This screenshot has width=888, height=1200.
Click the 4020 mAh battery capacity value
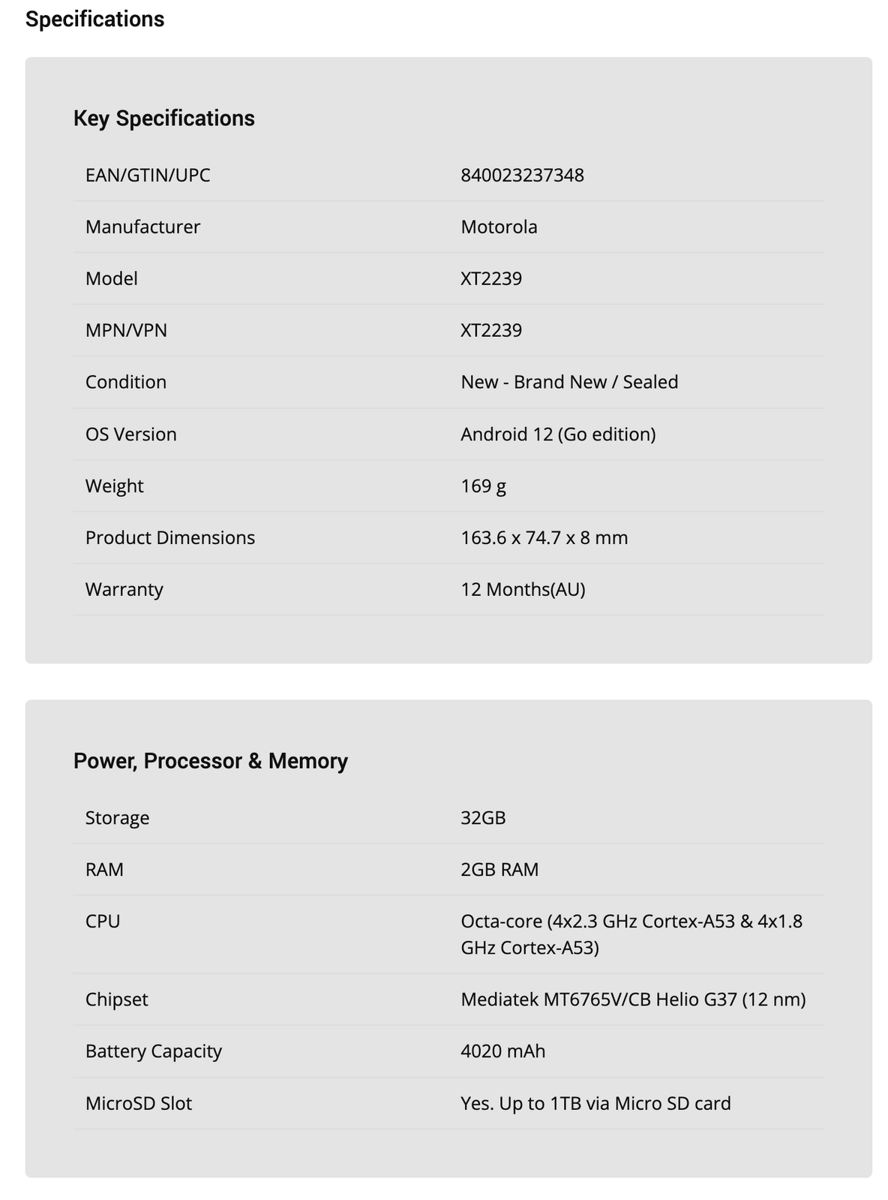point(502,1051)
